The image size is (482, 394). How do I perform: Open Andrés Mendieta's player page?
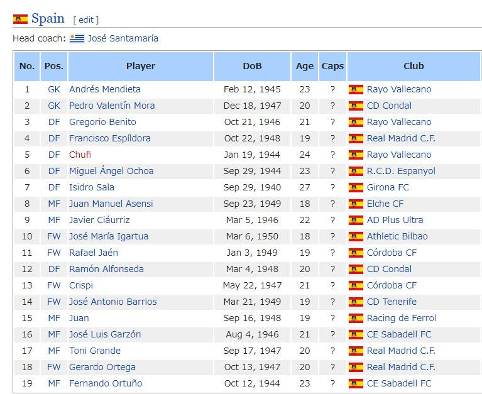(x=105, y=89)
